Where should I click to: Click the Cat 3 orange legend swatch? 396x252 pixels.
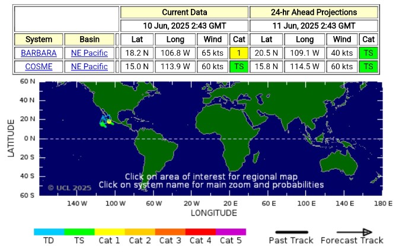[x=170, y=232]
